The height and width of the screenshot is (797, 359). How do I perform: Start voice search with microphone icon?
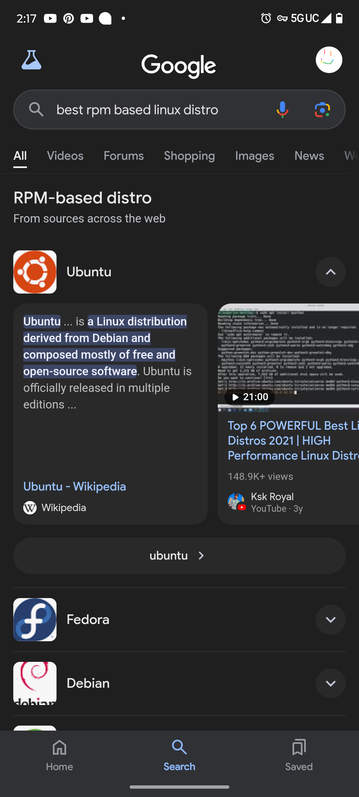point(282,109)
